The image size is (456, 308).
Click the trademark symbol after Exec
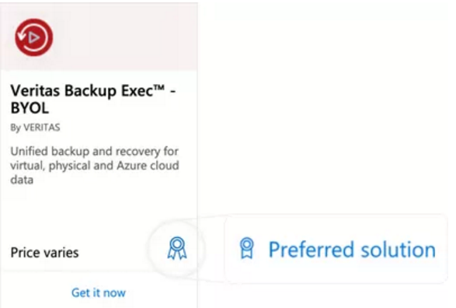[159, 88]
